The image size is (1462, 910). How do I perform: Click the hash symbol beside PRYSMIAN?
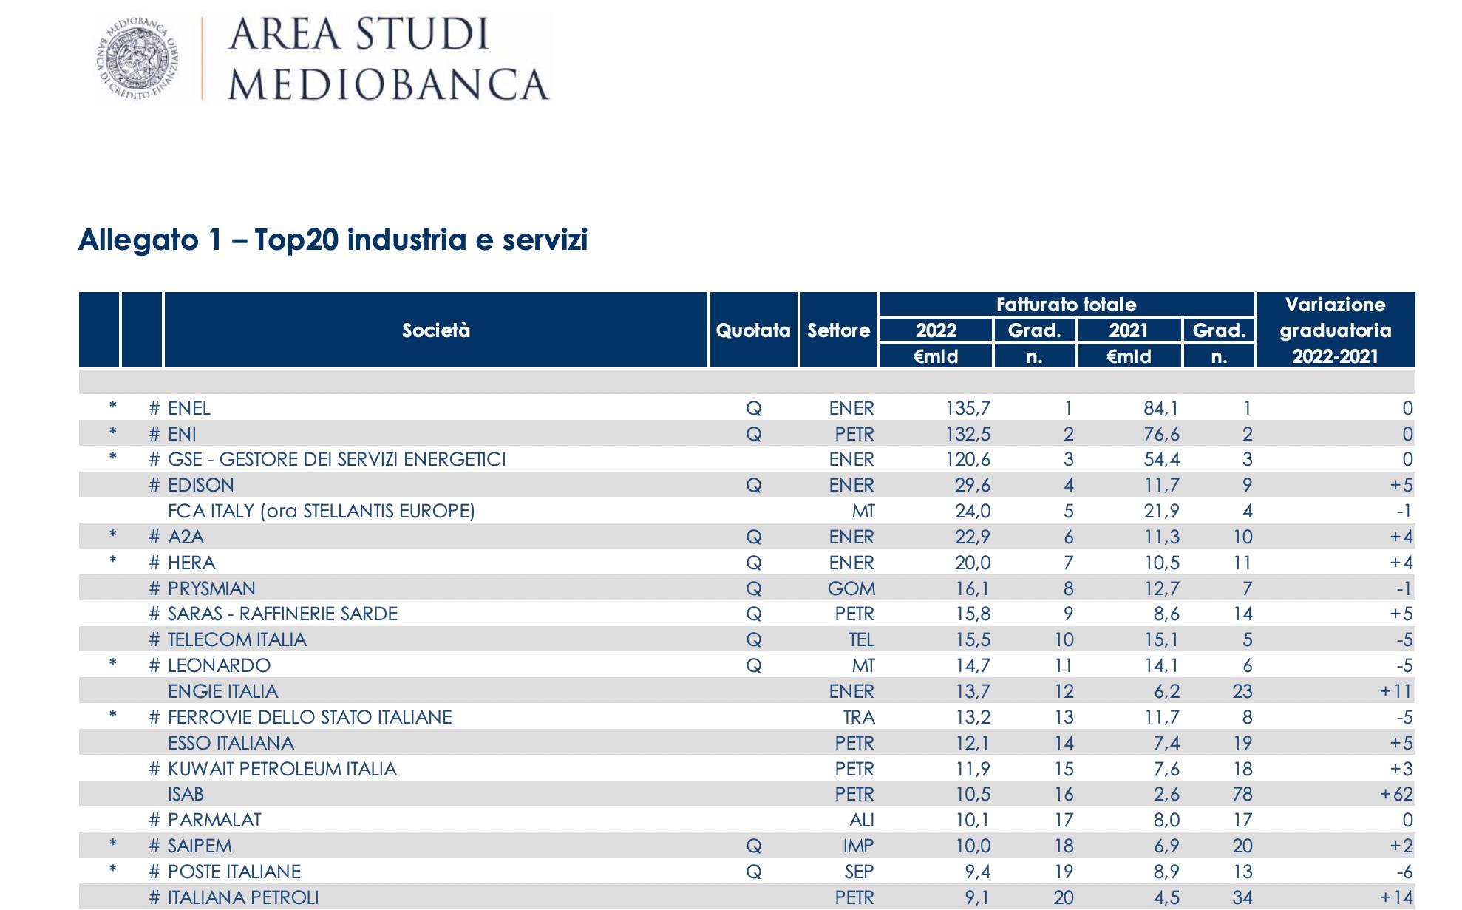point(154,588)
